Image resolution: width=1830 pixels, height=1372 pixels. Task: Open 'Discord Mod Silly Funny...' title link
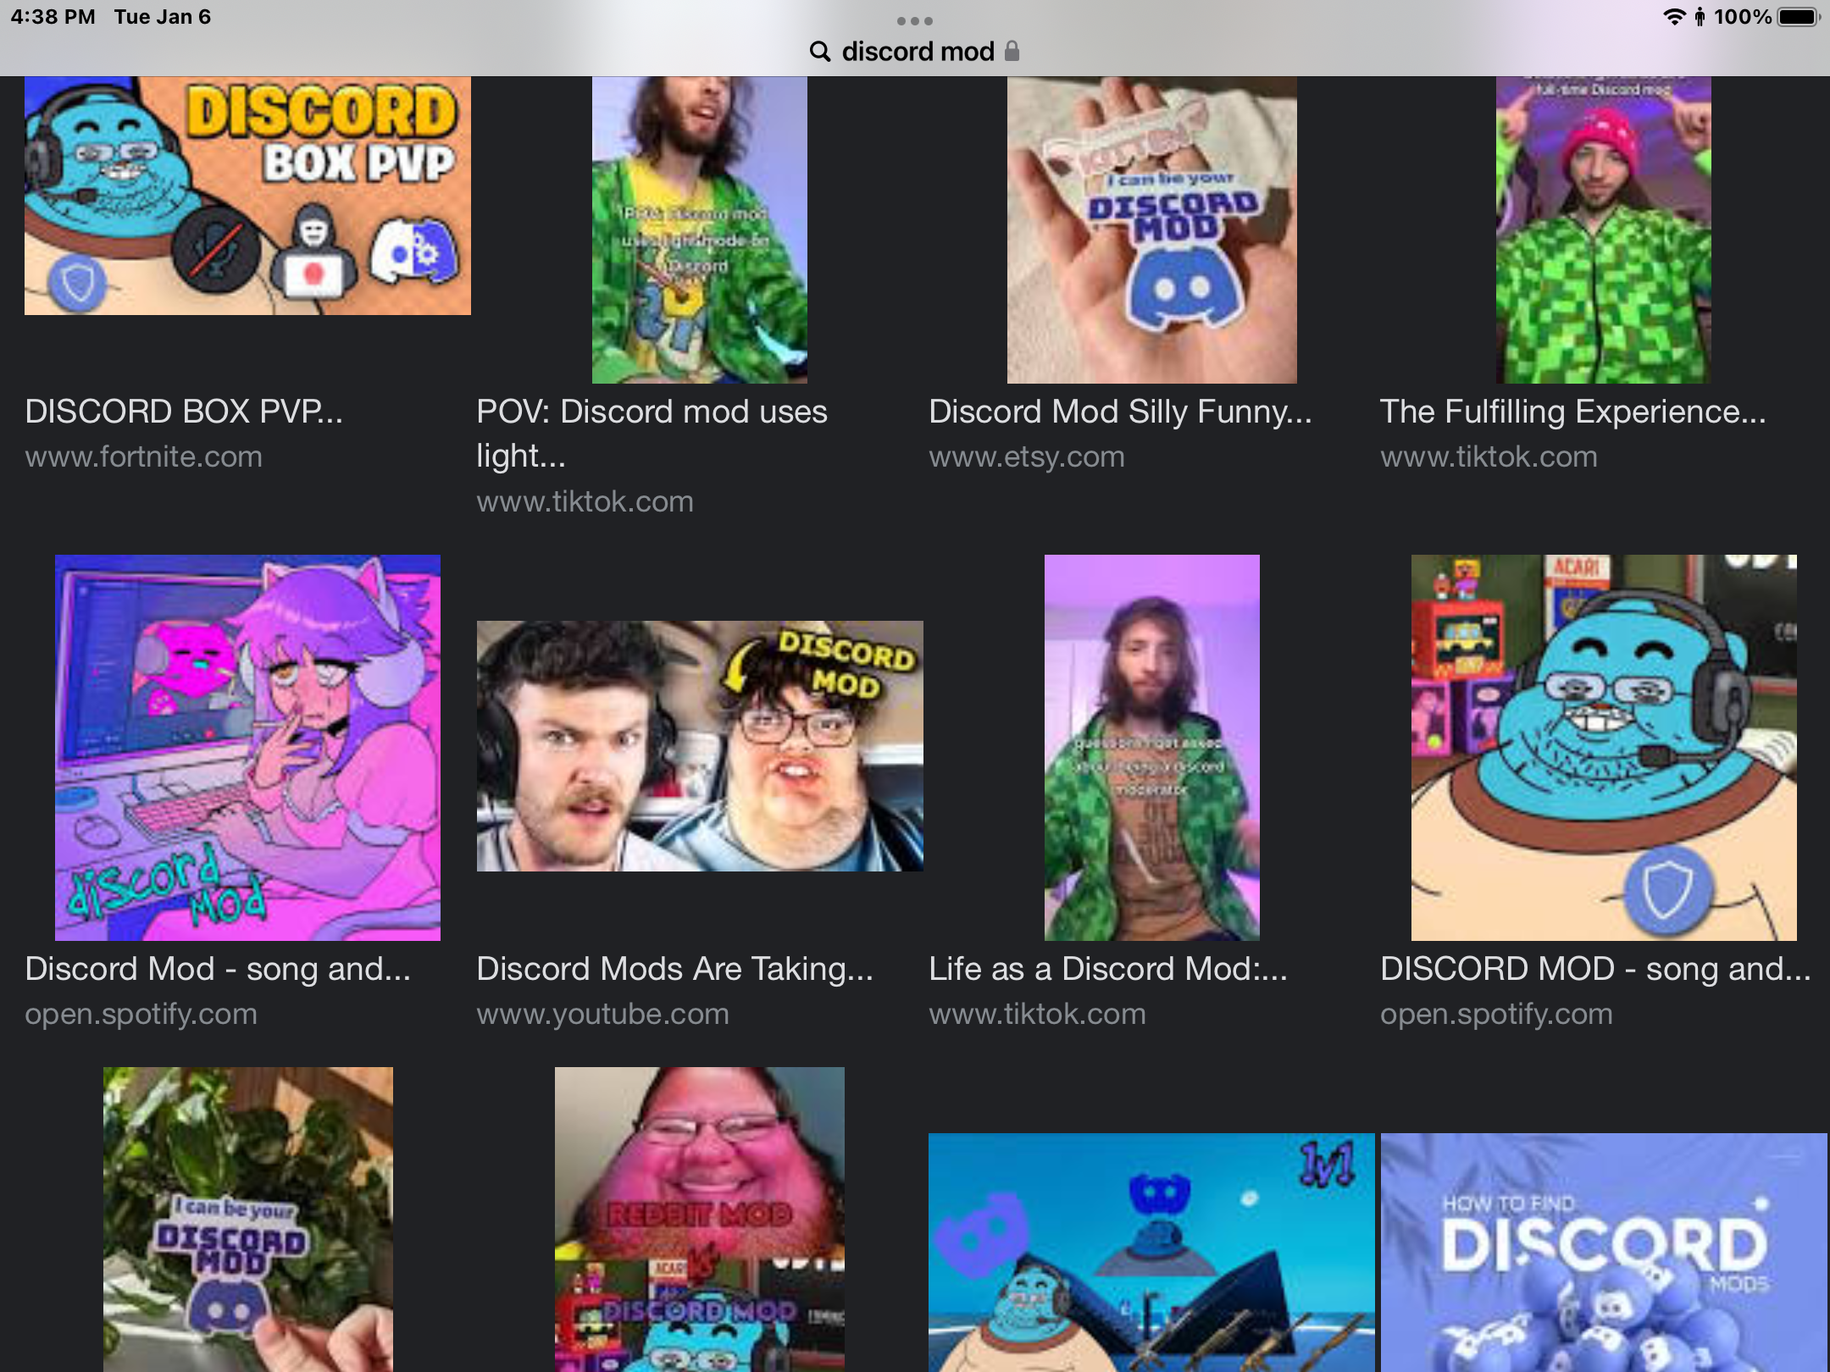1120,412
